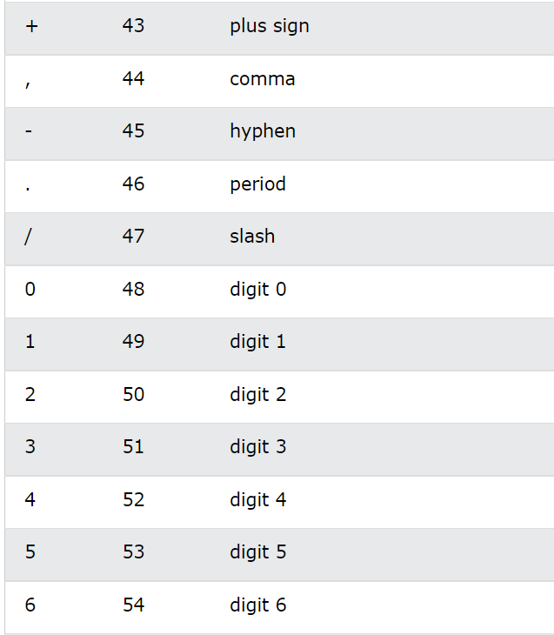Click the number 44 cell
The image size is (554, 635).
(x=133, y=78)
